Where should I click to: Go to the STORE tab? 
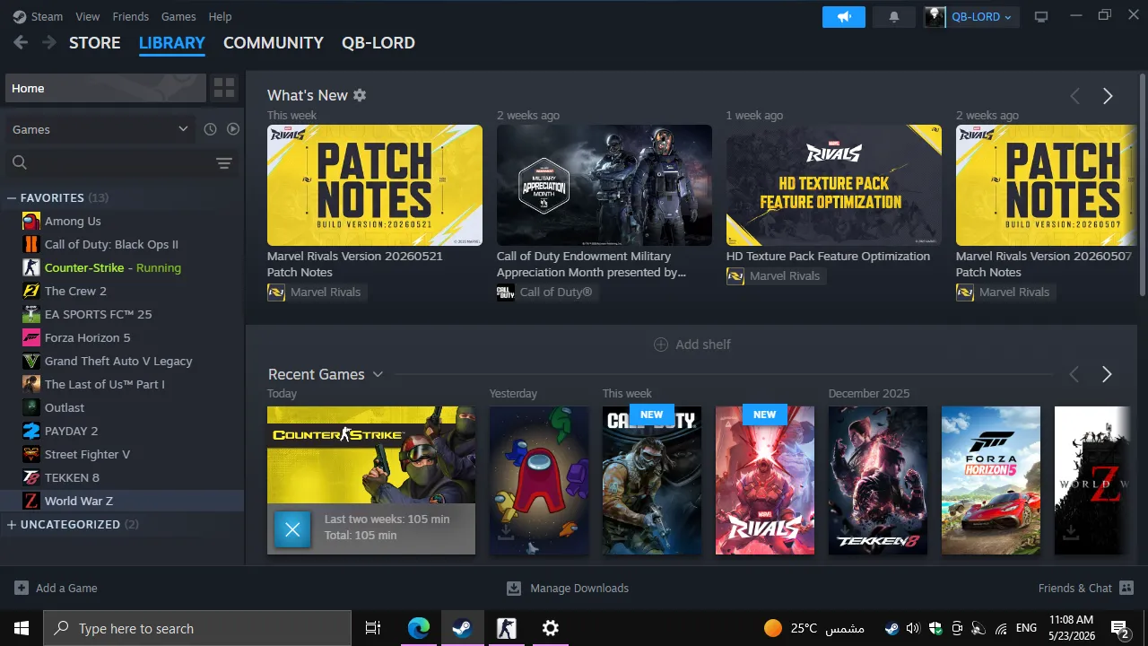point(95,42)
